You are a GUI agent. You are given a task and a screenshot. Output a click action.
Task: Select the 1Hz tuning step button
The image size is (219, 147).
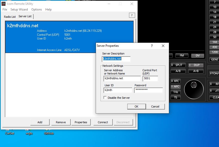pyautogui.click(x=176, y=92)
